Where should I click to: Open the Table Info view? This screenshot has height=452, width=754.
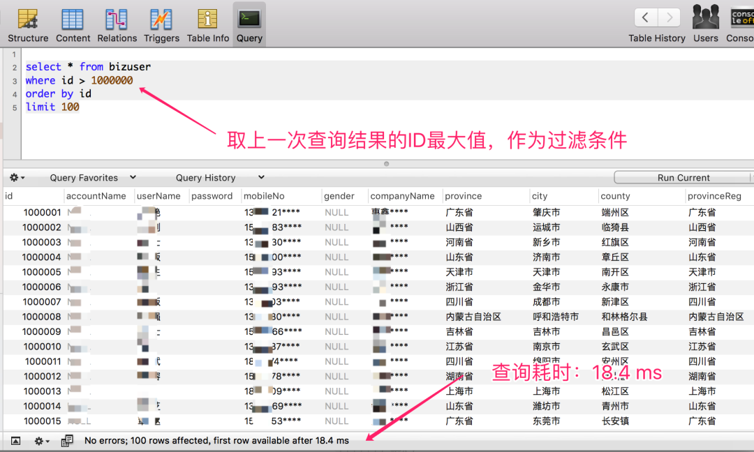click(207, 25)
